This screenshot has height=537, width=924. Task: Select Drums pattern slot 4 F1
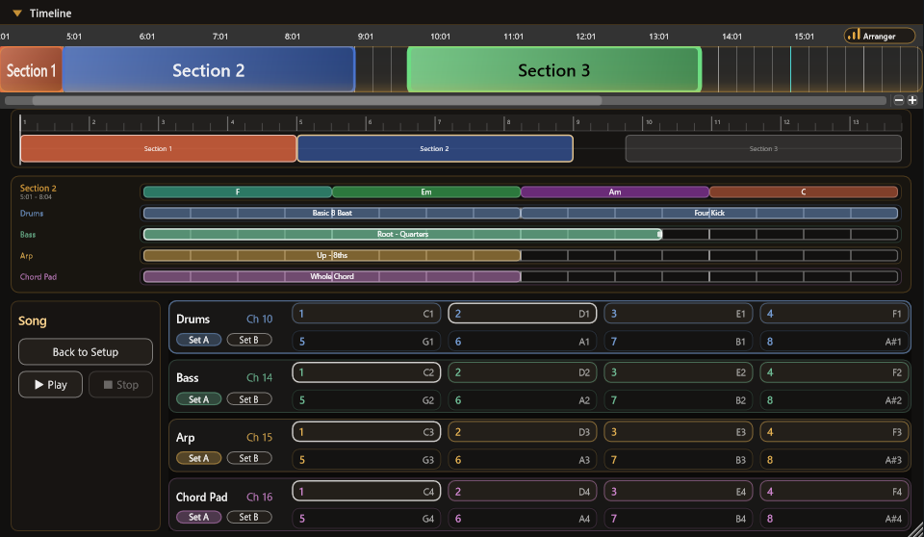[x=834, y=314]
